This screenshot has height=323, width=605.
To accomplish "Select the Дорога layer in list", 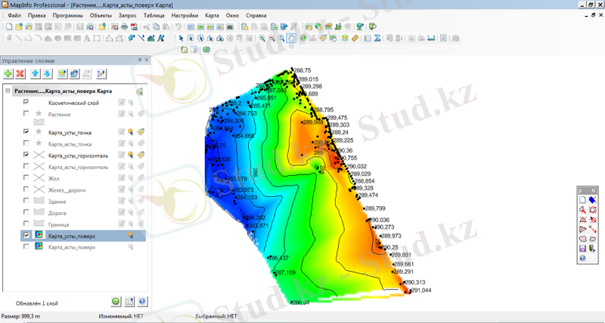I will point(59,213).
